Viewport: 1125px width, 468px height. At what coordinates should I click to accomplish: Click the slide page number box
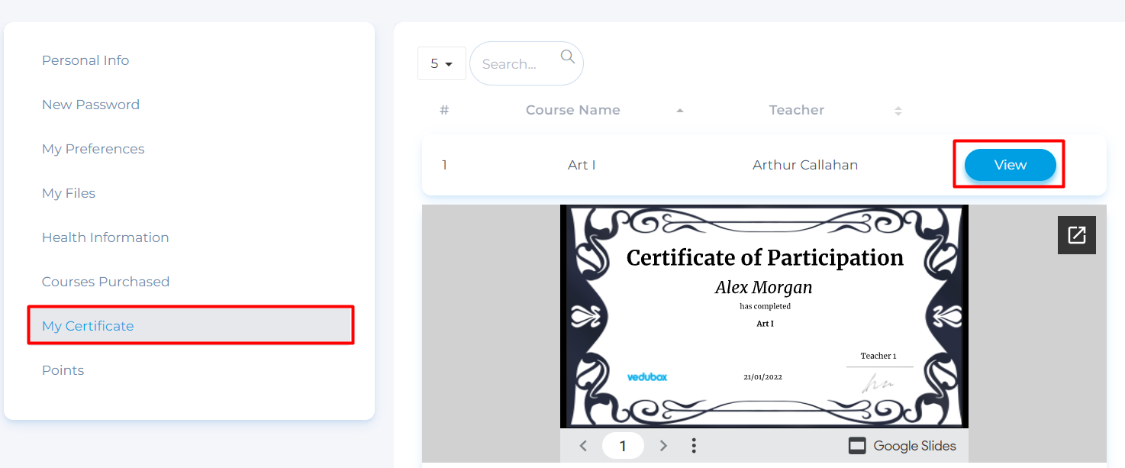pyautogui.click(x=623, y=446)
